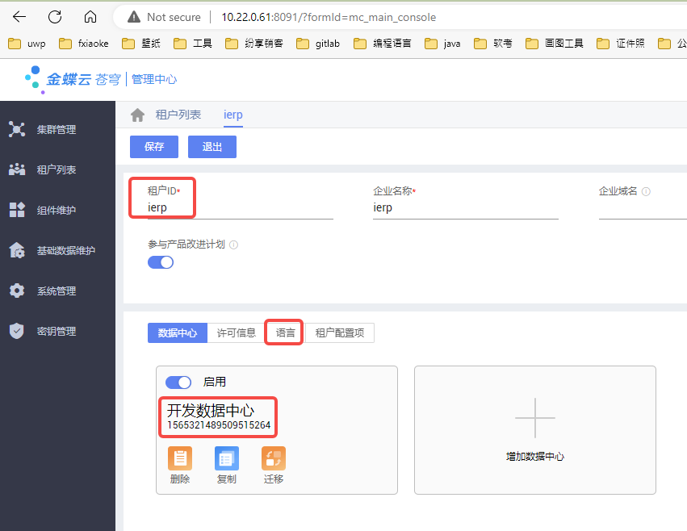Open the 壁纸 bookmark folder
Screen dimensions: 687x531
coord(141,44)
